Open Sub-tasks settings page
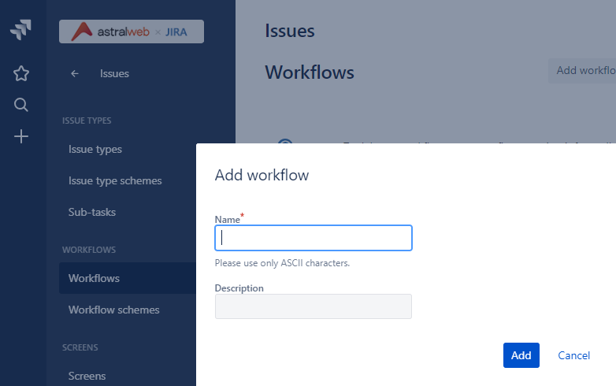The width and height of the screenshot is (616, 386). [92, 212]
